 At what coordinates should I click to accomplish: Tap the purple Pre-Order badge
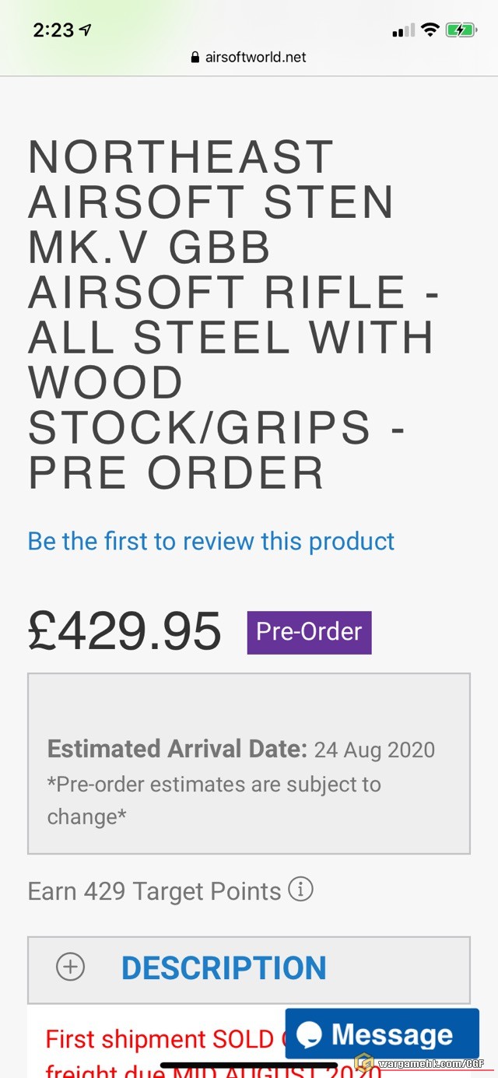coord(309,632)
